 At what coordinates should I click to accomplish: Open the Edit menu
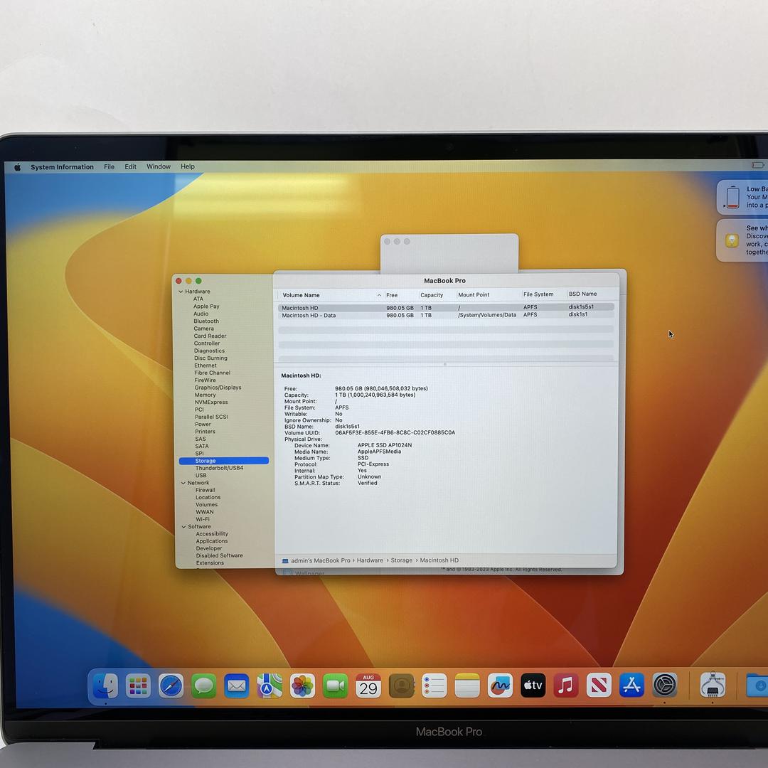point(130,166)
